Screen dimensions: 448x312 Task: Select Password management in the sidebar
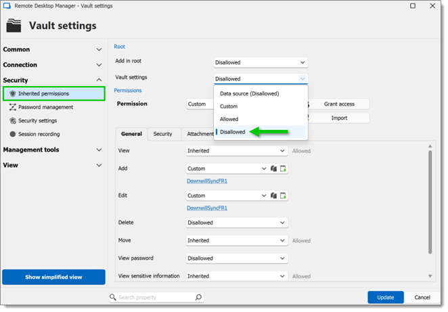click(x=46, y=107)
